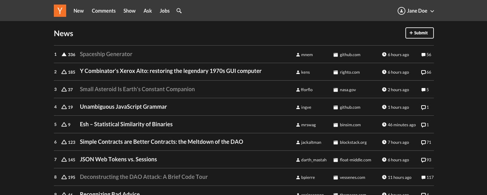Select the Ask navigation item
Viewport: 487px width, 195px height.
tap(148, 11)
